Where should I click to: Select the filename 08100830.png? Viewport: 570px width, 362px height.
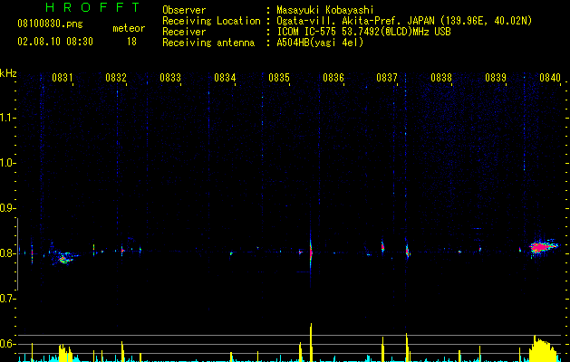[50, 24]
